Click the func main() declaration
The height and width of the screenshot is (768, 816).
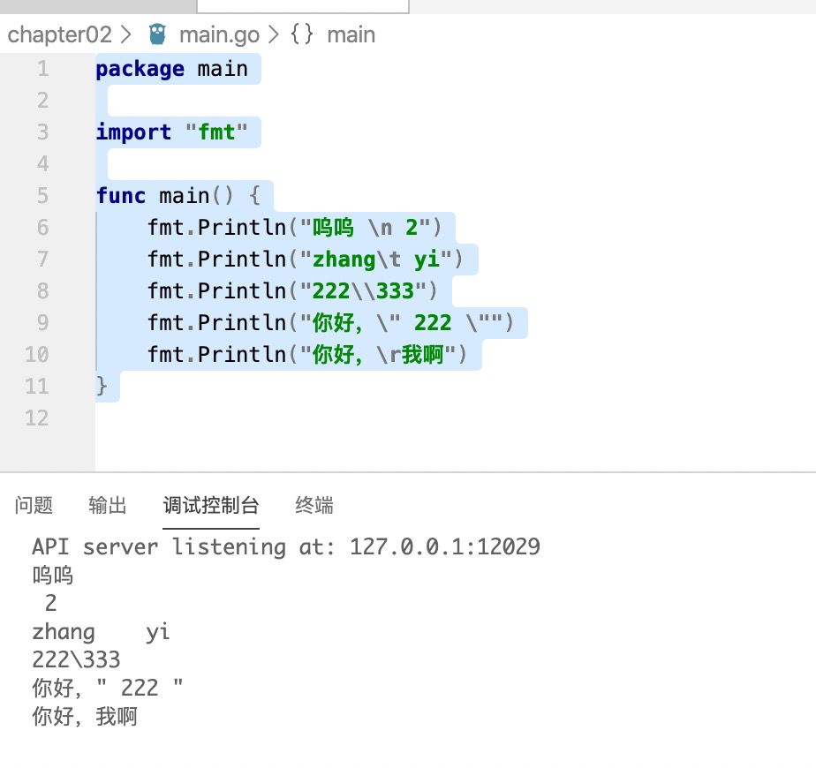178,196
